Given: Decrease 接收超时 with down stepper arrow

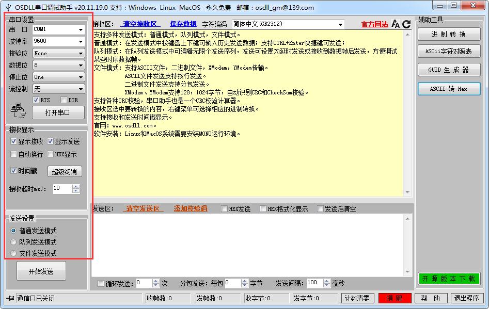Looking at the screenshot, I should click(76, 191).
